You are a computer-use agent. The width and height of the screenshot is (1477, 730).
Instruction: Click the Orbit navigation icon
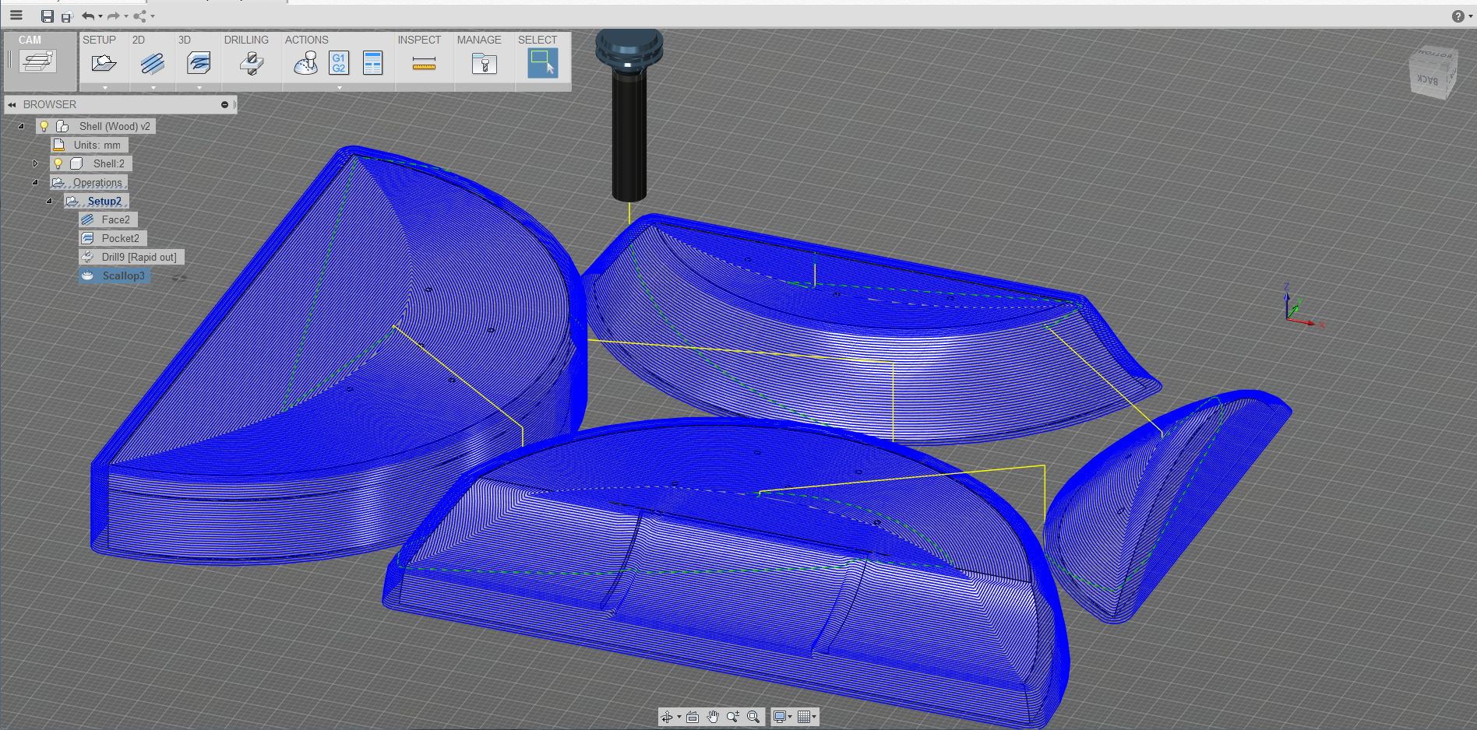(x=668, y=717)
